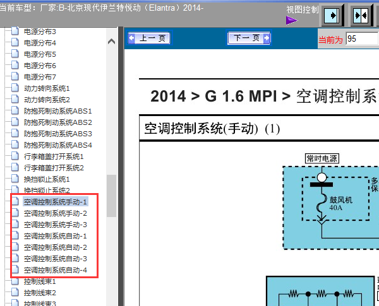Select 控制线束2 in the tree
Screen dimensions: 379x306
(x=40, y=293)
